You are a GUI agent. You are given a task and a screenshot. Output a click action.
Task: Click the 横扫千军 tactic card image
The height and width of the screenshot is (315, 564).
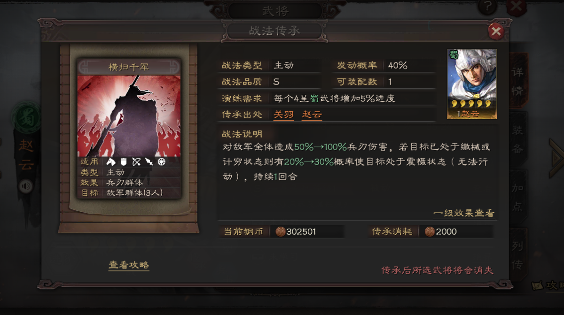tap(129, 116)
